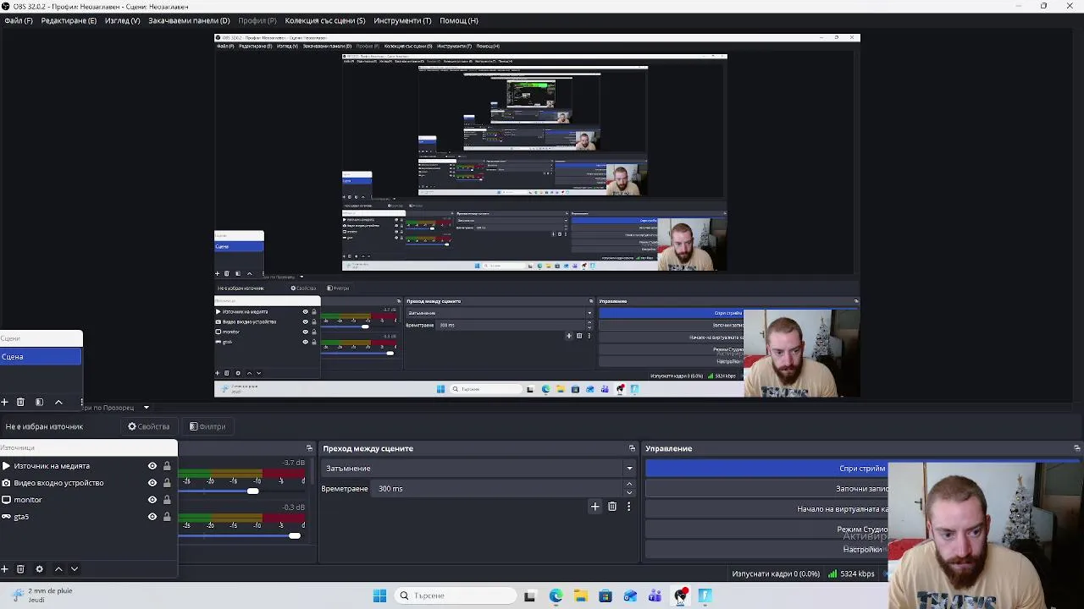Open Outlook from taskbar
This screenshot has width=1084, height=609.
pos(630,595)
